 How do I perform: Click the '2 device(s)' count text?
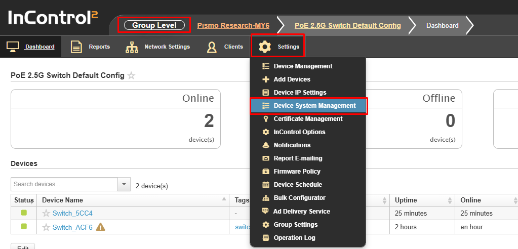pyautogui.click(x=152, y=186)
